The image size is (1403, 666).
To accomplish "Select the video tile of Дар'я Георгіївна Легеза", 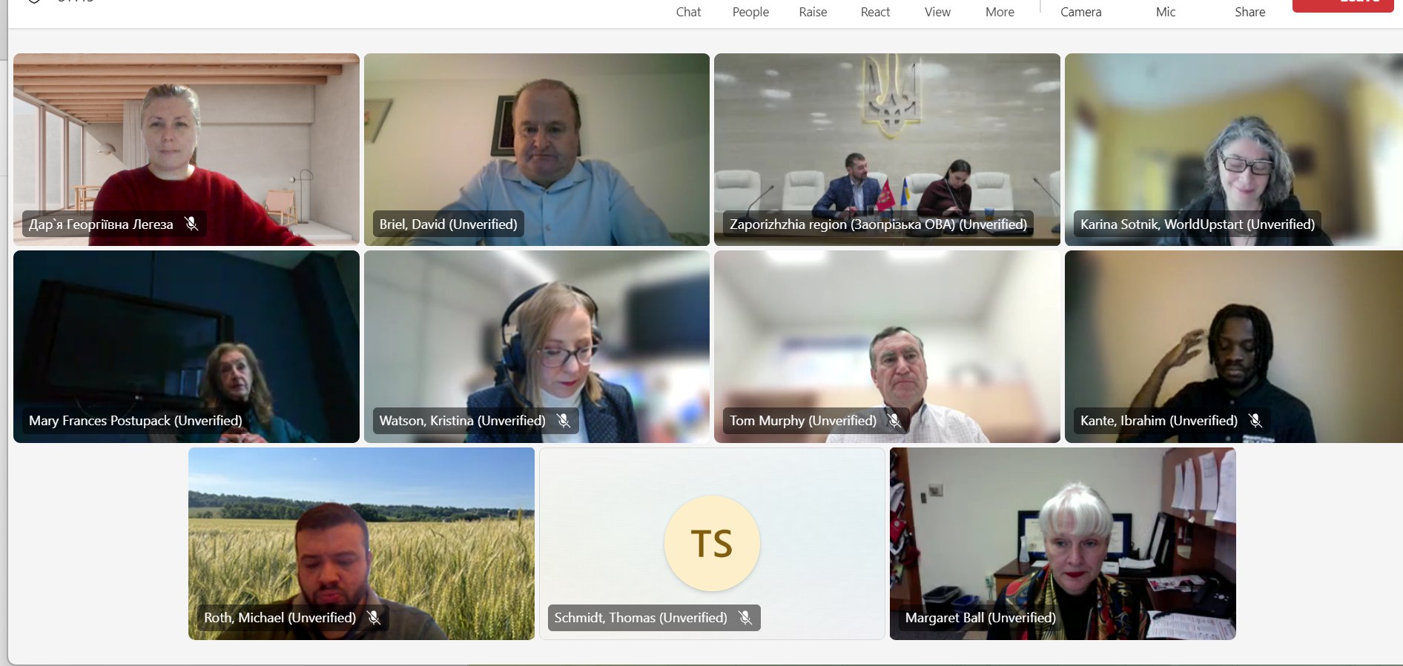I will (x=186, y=149).
